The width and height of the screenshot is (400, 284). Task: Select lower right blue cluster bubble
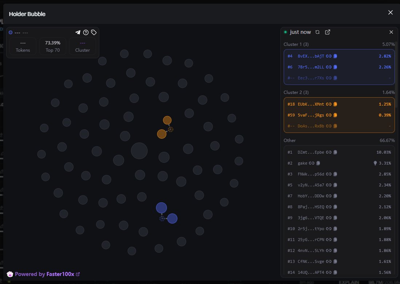pos(172,218)
